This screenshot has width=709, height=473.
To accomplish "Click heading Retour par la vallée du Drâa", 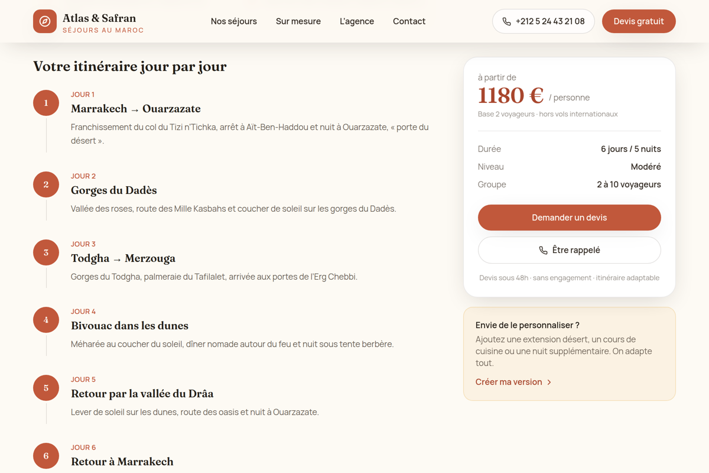I will pos(142,394).
